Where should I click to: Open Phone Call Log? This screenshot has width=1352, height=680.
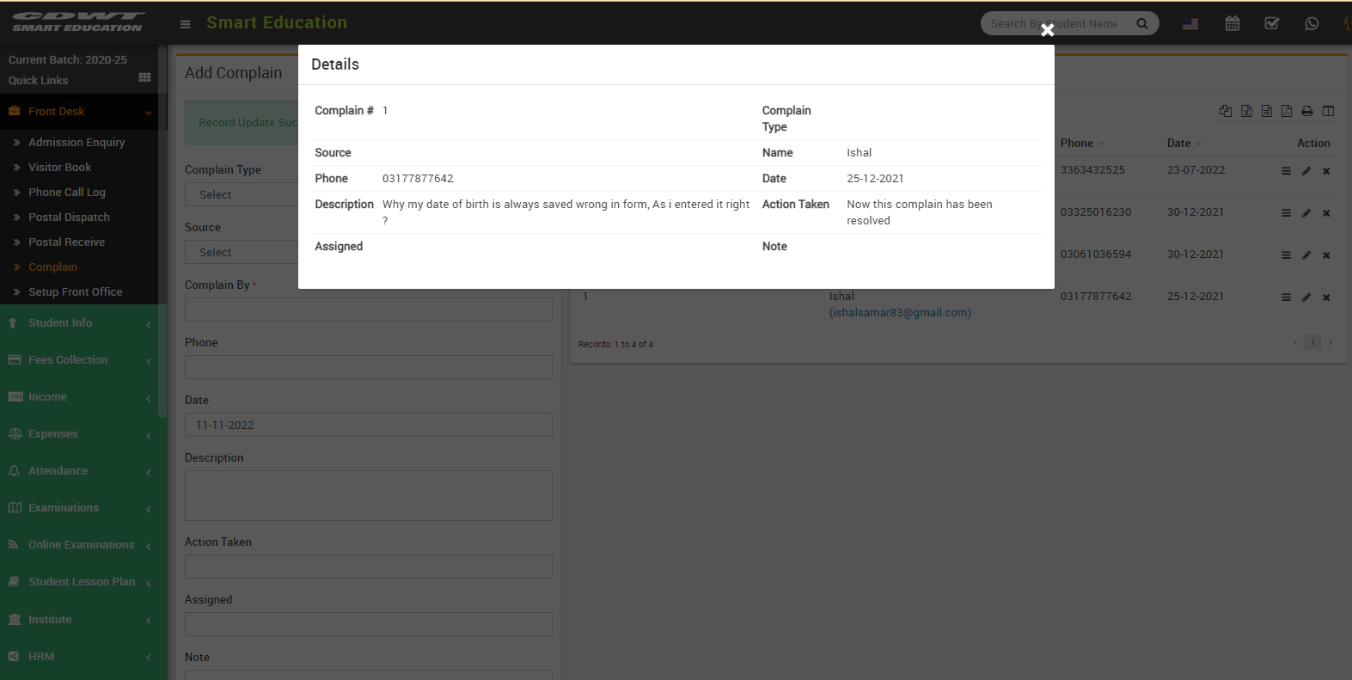[x=67, y=193]
